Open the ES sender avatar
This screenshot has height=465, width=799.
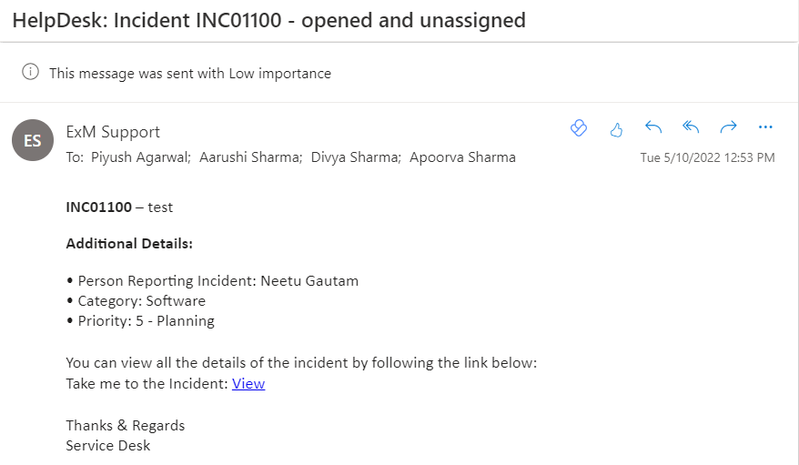click(33, 140)
